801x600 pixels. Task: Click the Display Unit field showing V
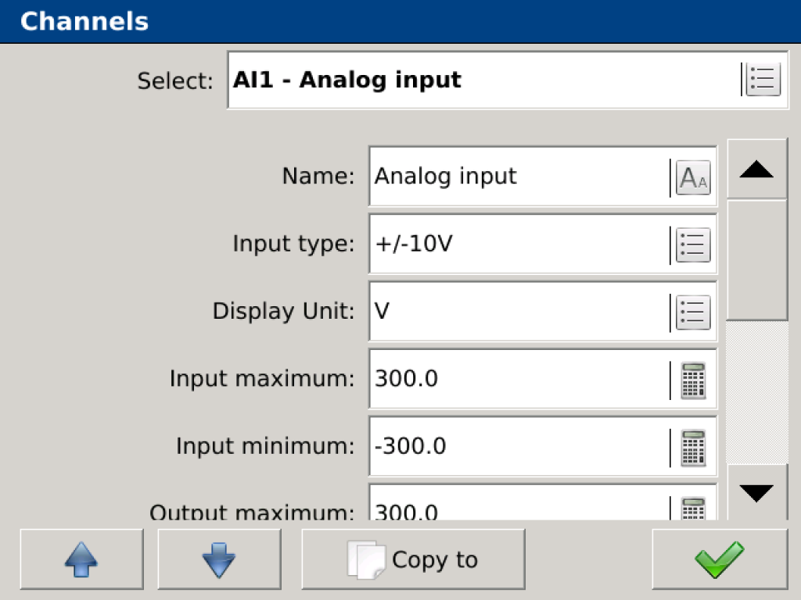pos(518,312)
